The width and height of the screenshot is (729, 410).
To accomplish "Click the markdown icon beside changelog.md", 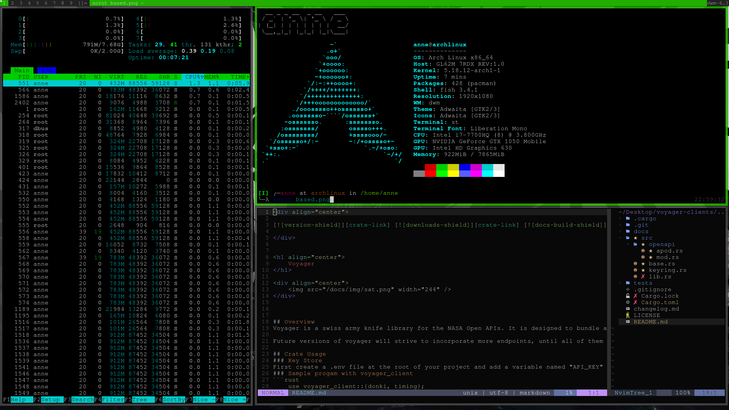I will pos(628,309).
